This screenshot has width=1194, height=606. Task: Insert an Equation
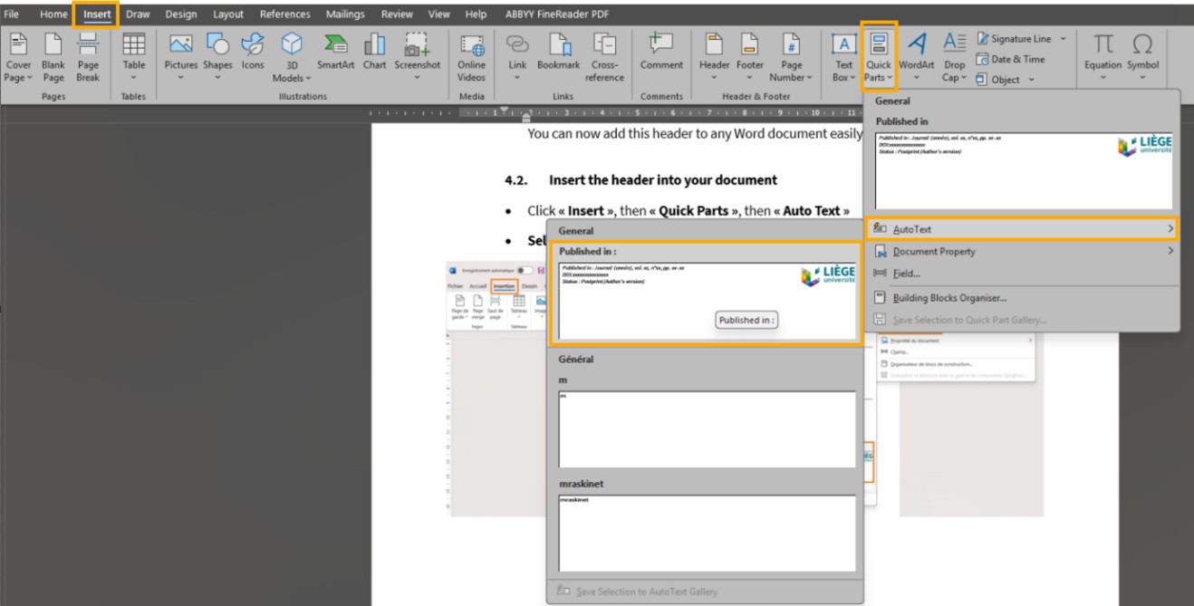click(x=1103, y=58)
